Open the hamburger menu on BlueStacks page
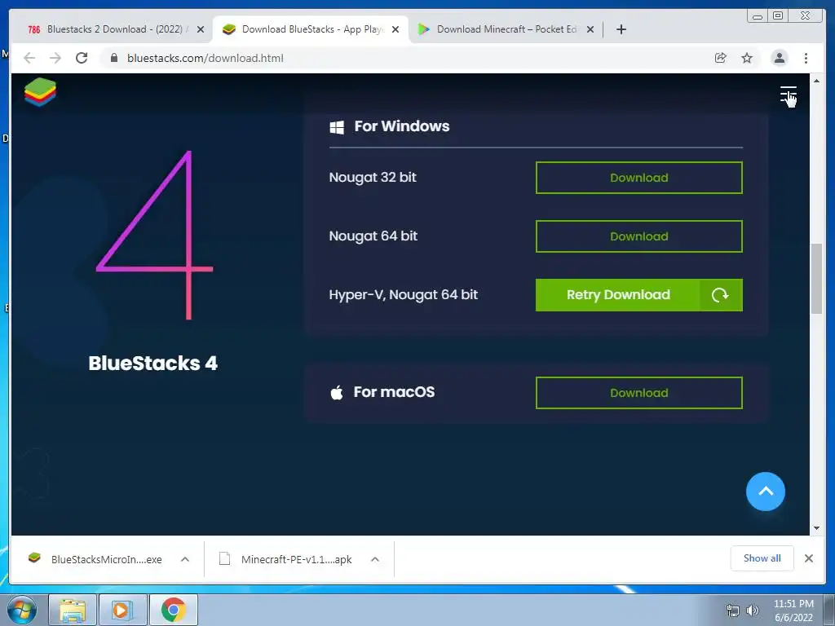The width and height of the screenshot is (835, 626). [x=789, y=94]
